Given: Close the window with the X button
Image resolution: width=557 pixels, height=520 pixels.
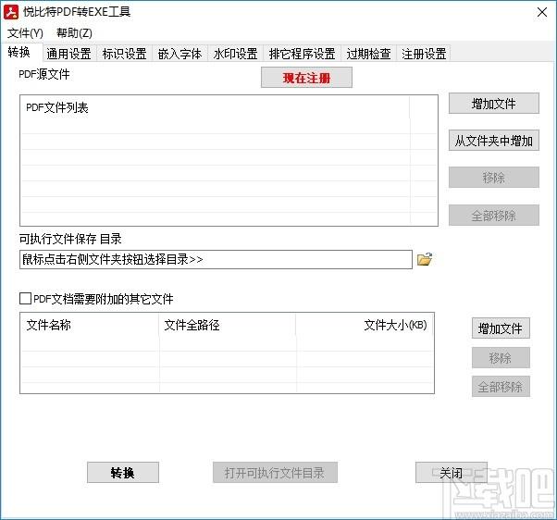Looking at the screenshot, I should [542, 12].
